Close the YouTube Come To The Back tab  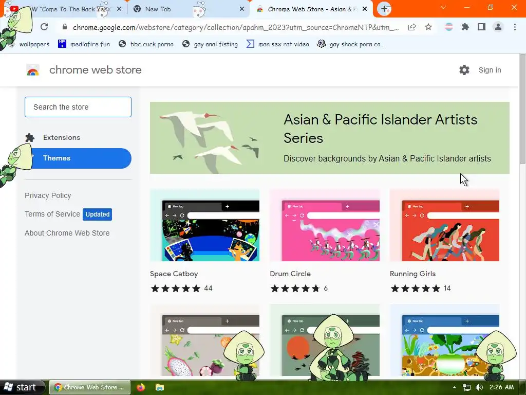(x=119, y=9)
